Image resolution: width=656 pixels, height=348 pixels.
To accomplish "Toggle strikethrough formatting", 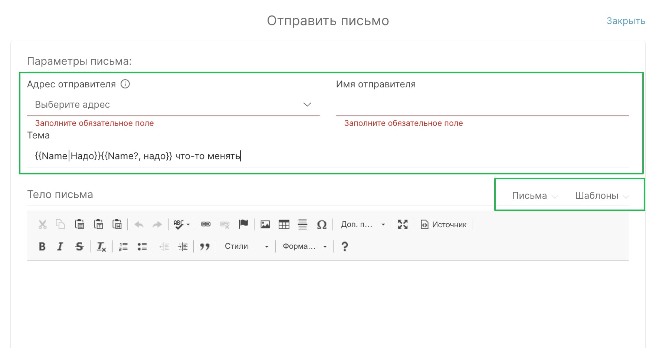I will tap(79, 246).
